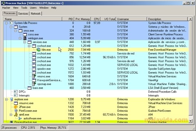The height and width of the screenshot is (131, 196).
Task: Open the Users menu
Action: point(33,8)
